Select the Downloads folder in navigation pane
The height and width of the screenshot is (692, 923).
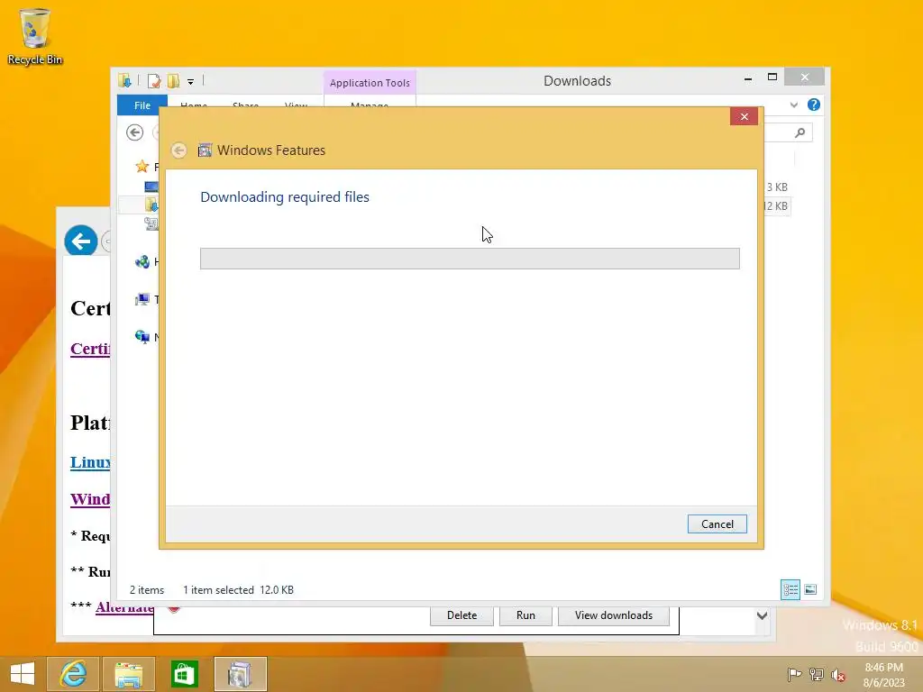(x=151, y=205)
